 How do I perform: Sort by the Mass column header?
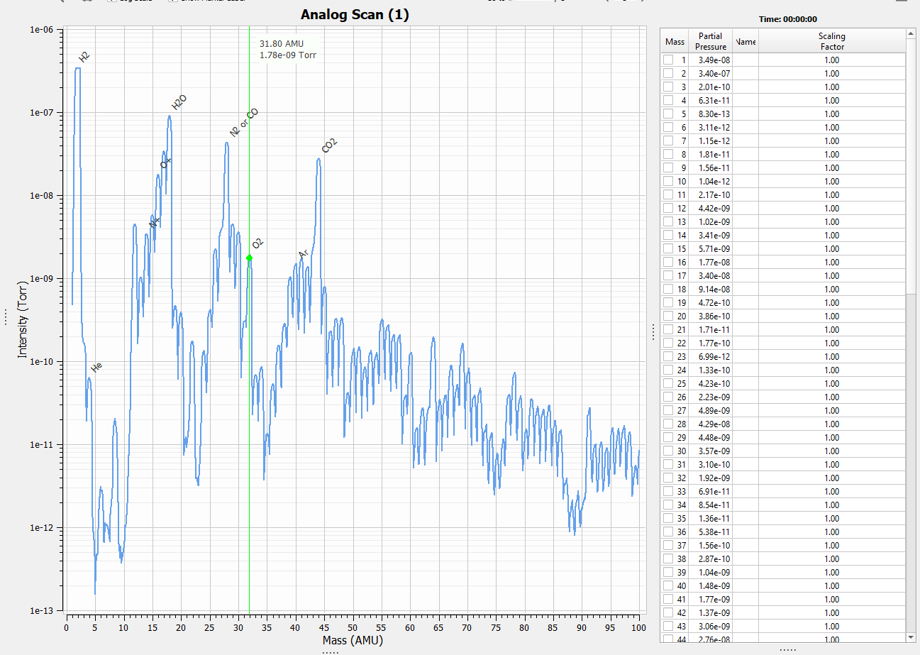(x=675, y=42)
